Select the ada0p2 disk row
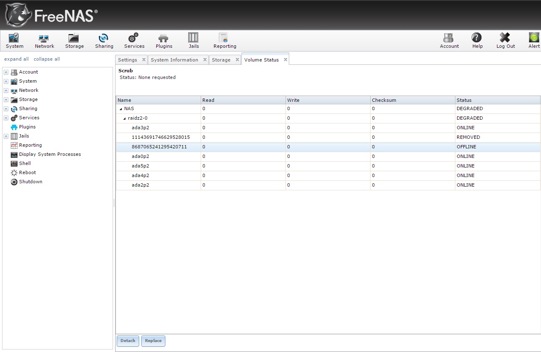Viewport: 541px width, 352px height. pos(328,157)
